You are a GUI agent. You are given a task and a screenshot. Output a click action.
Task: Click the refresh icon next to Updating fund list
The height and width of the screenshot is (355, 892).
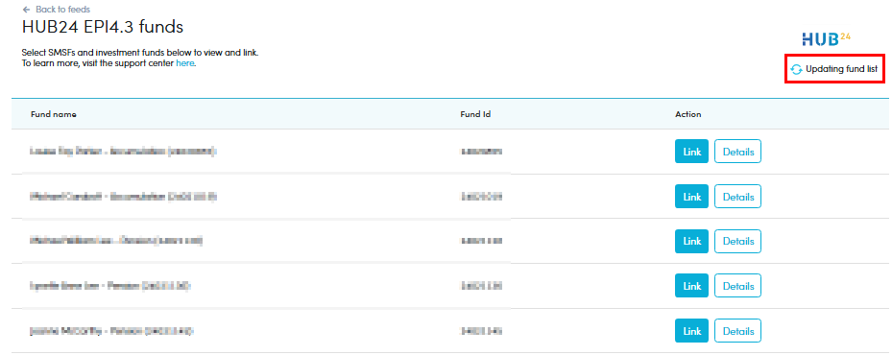click(x=796, y=69)
